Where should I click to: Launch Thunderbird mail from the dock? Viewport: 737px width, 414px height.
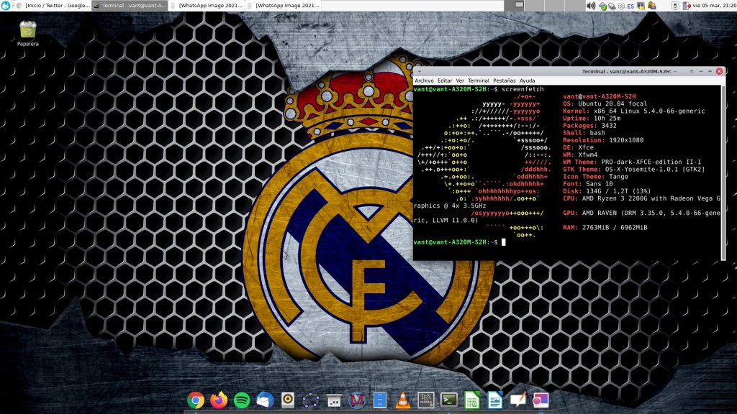pos(264,400)
